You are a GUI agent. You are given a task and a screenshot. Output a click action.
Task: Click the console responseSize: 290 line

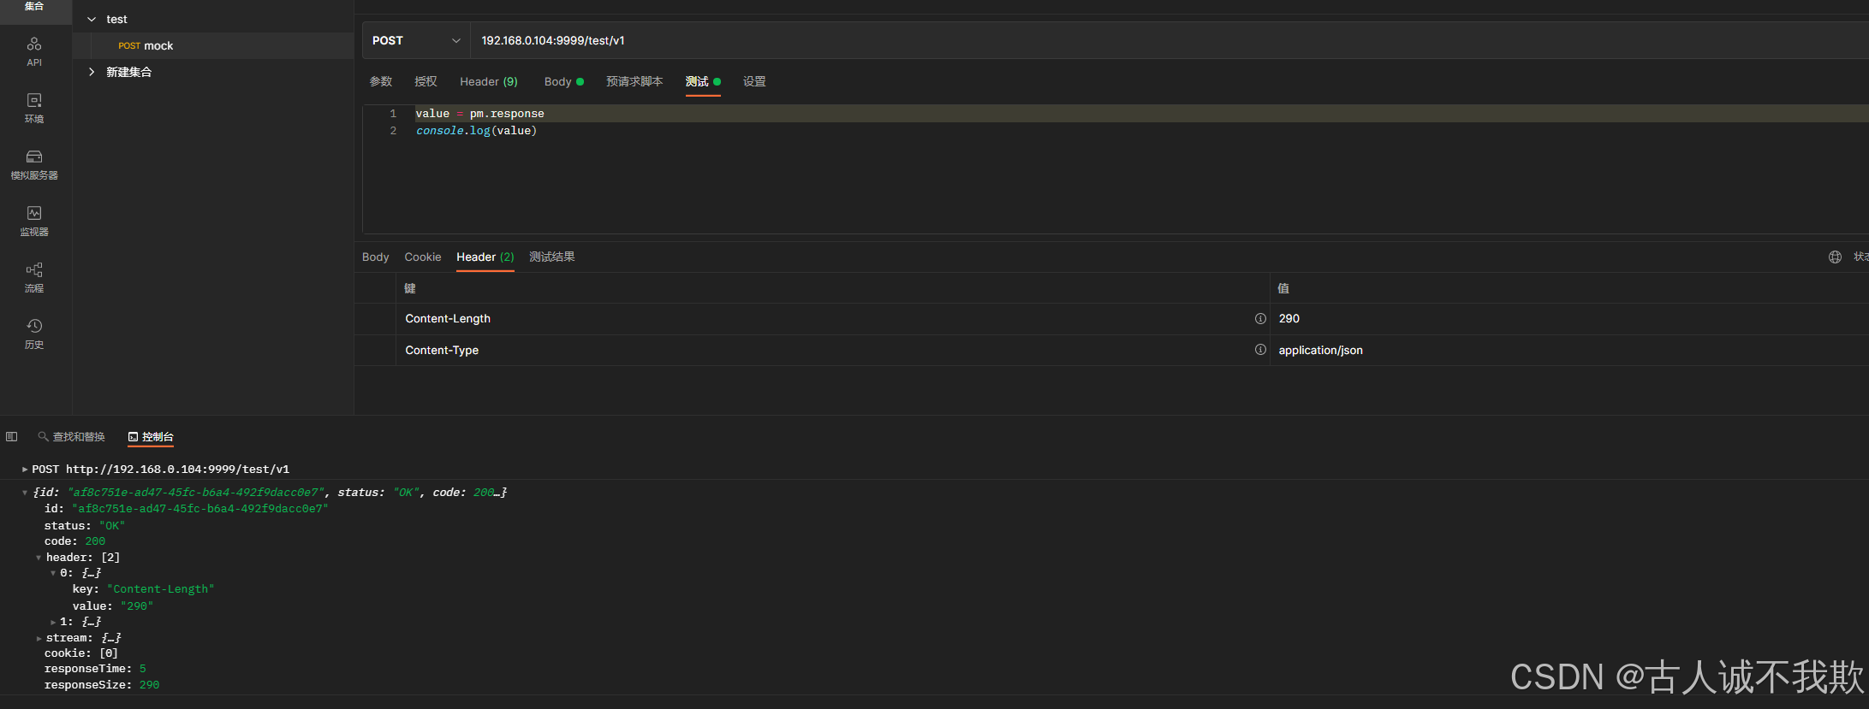point(102,684)
